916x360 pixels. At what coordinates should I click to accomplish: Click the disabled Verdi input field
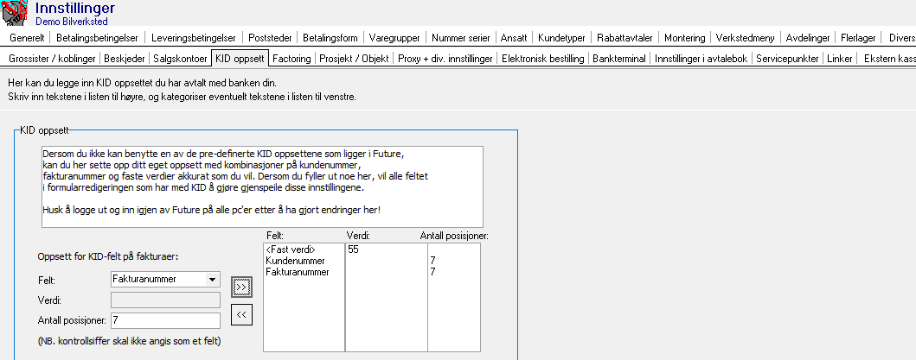165,300
